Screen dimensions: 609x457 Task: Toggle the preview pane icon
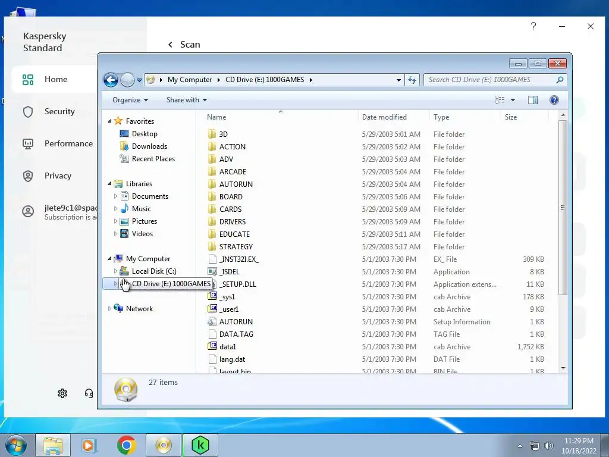(x=533, y=100)
